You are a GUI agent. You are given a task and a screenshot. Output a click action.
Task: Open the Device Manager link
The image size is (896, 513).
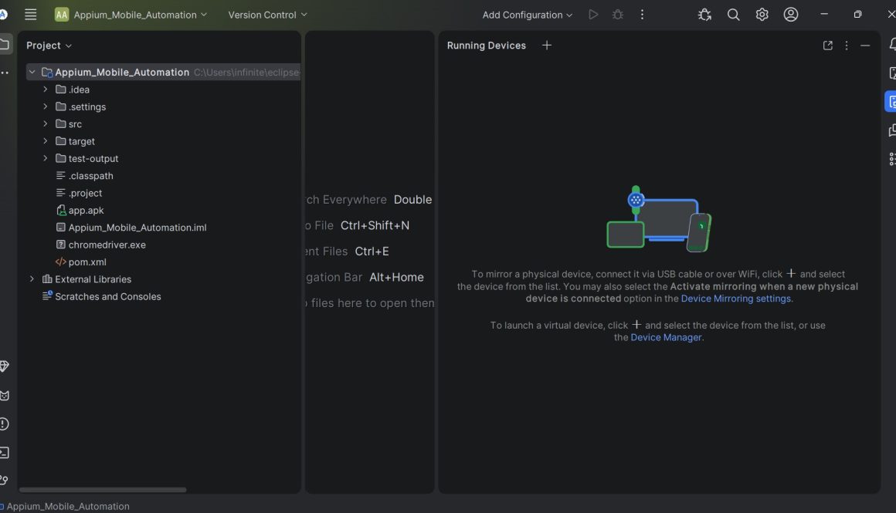666,337
